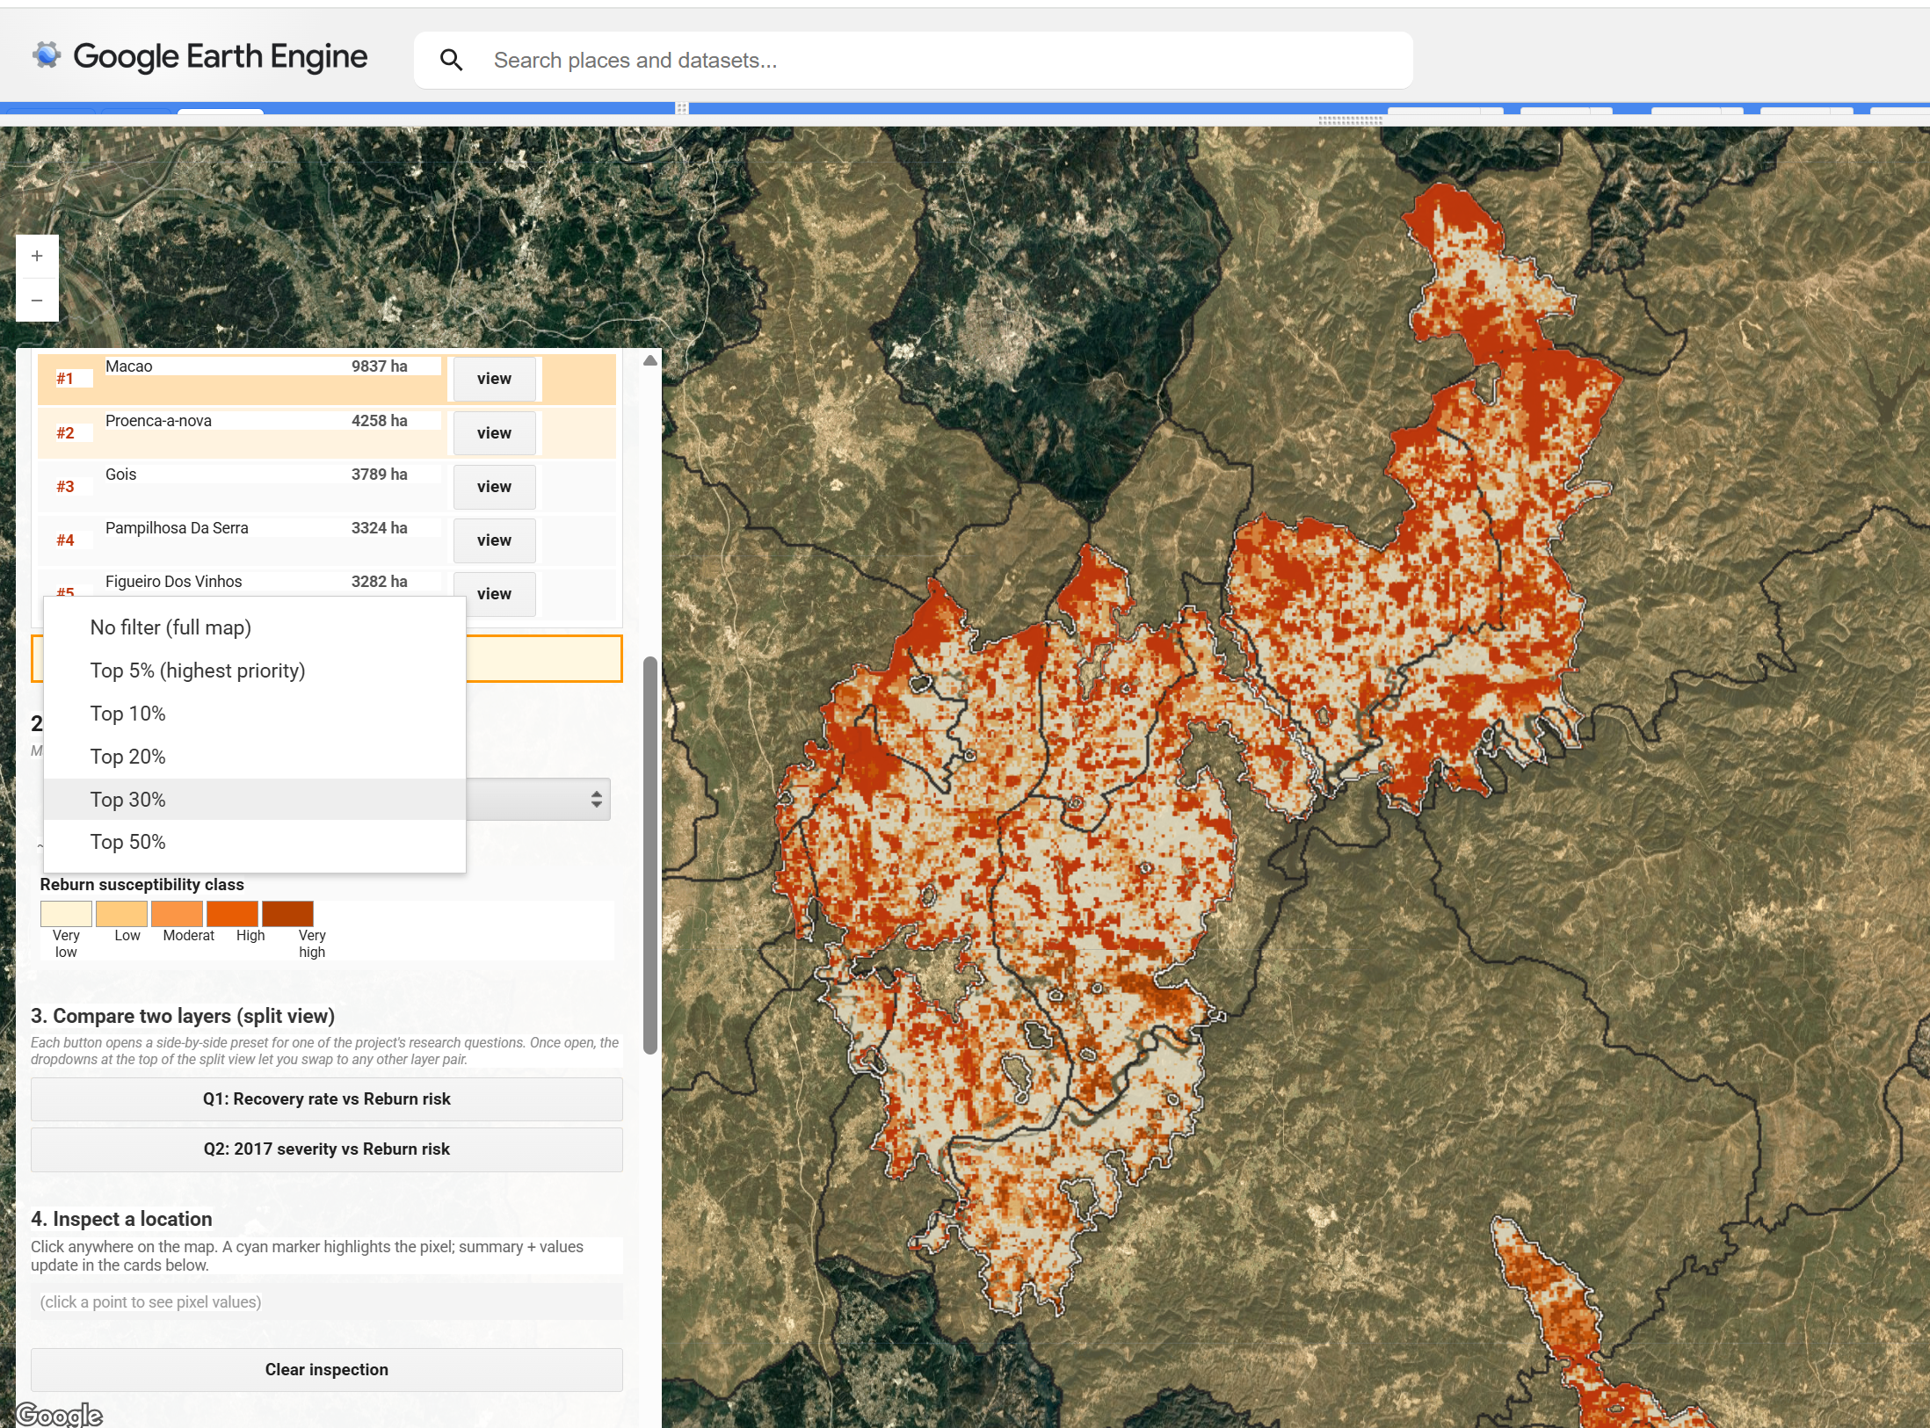Choose No filter (full map)
The width and height of the screenshot is (1930, 1428).
tap(170, 627)
